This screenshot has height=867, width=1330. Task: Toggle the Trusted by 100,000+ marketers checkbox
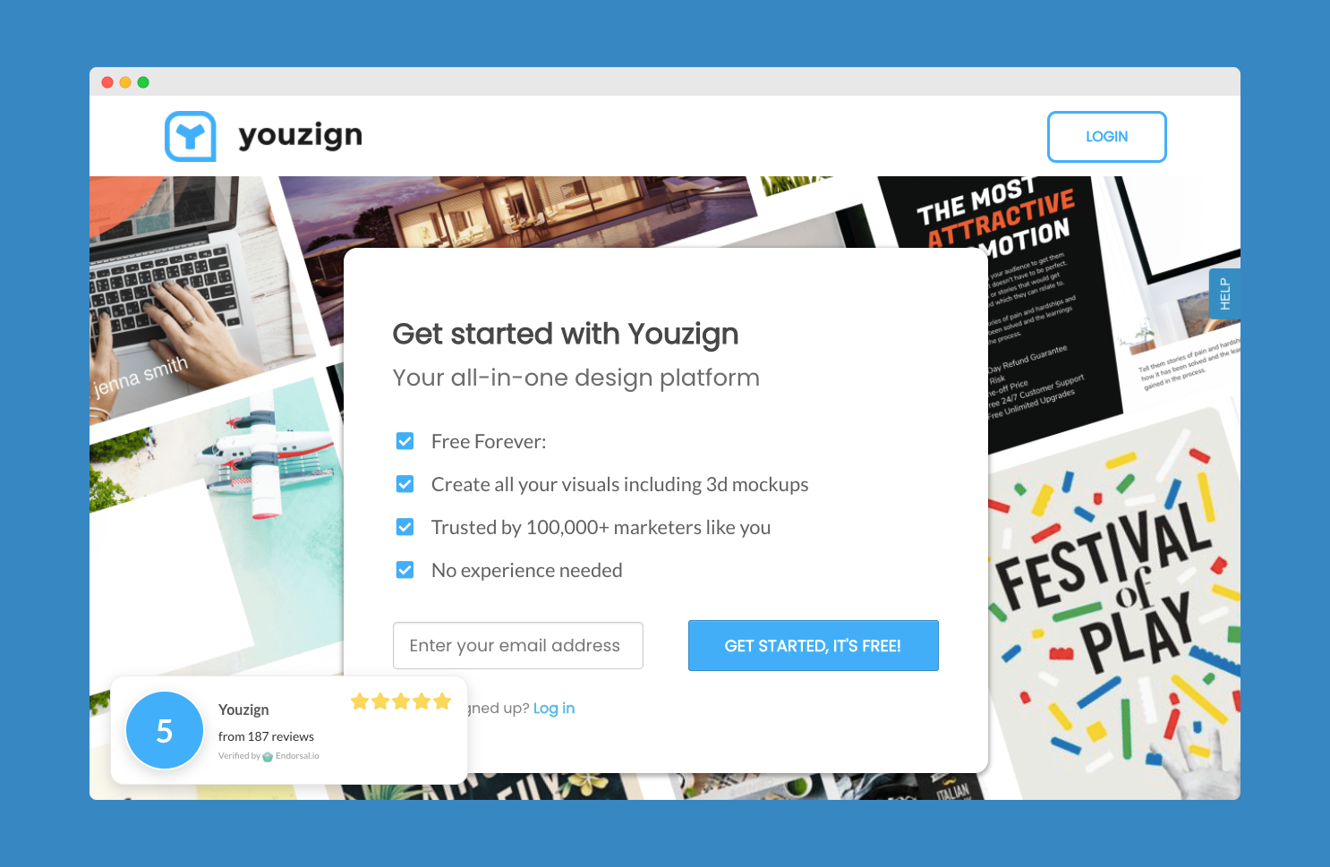(x=405, y=527)
